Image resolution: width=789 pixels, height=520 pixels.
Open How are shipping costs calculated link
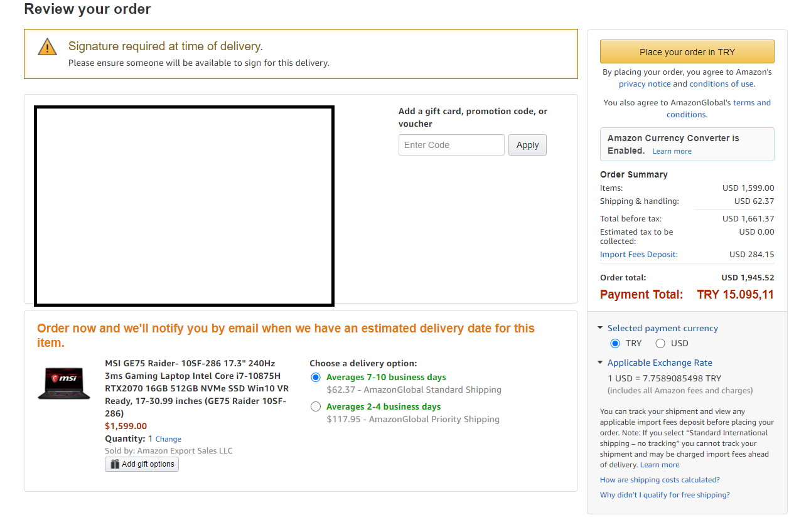pyautogui.click(x=660, y=480)
